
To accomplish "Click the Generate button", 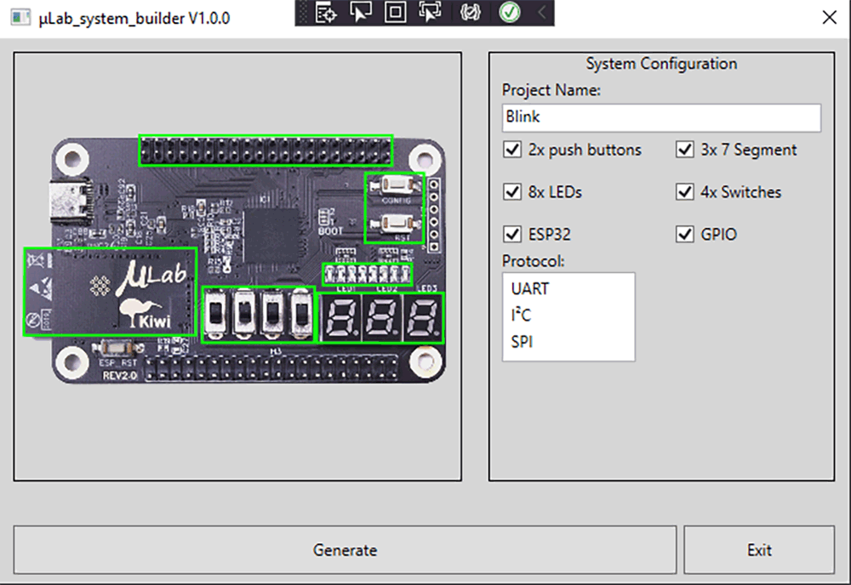I will click(346, 549).
